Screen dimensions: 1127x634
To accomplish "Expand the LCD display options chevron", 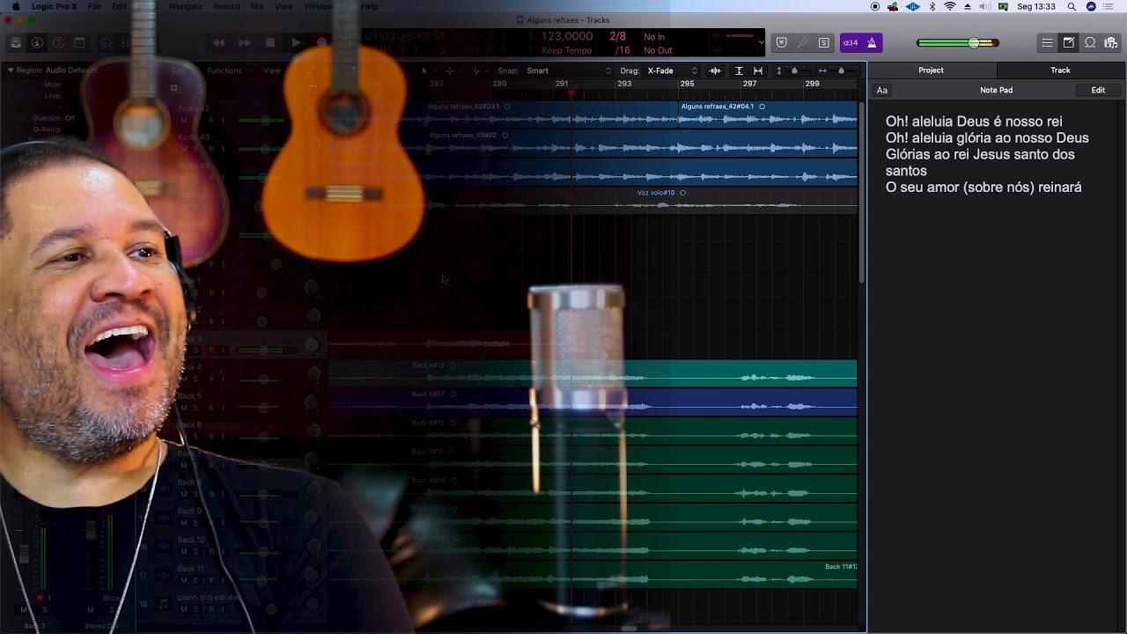I will (x=762, y=42).
